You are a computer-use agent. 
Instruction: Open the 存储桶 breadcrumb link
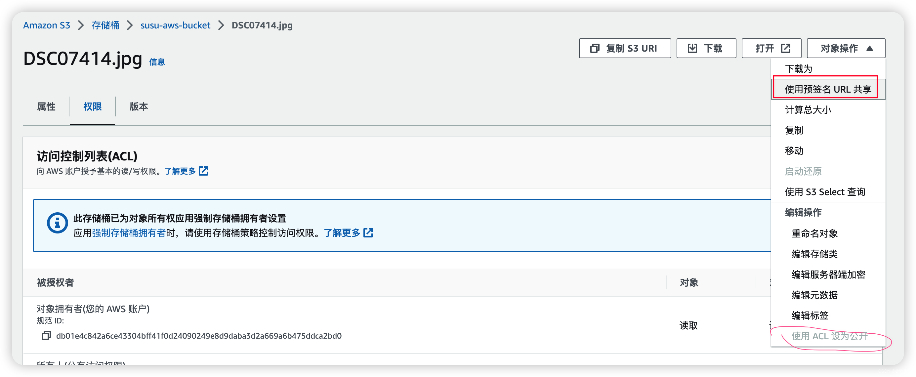105,25
